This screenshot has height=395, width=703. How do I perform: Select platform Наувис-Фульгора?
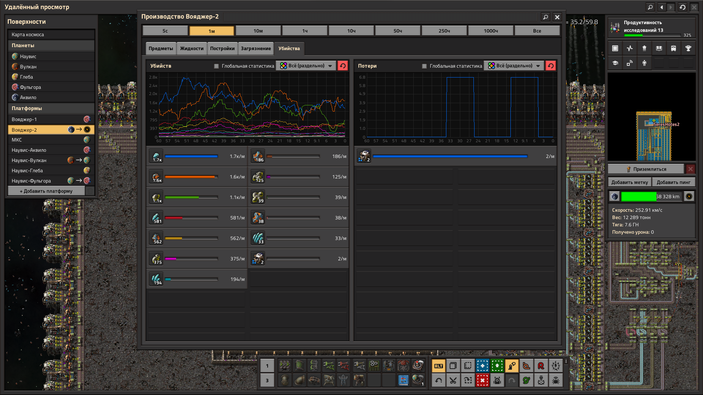coord(51,181)
